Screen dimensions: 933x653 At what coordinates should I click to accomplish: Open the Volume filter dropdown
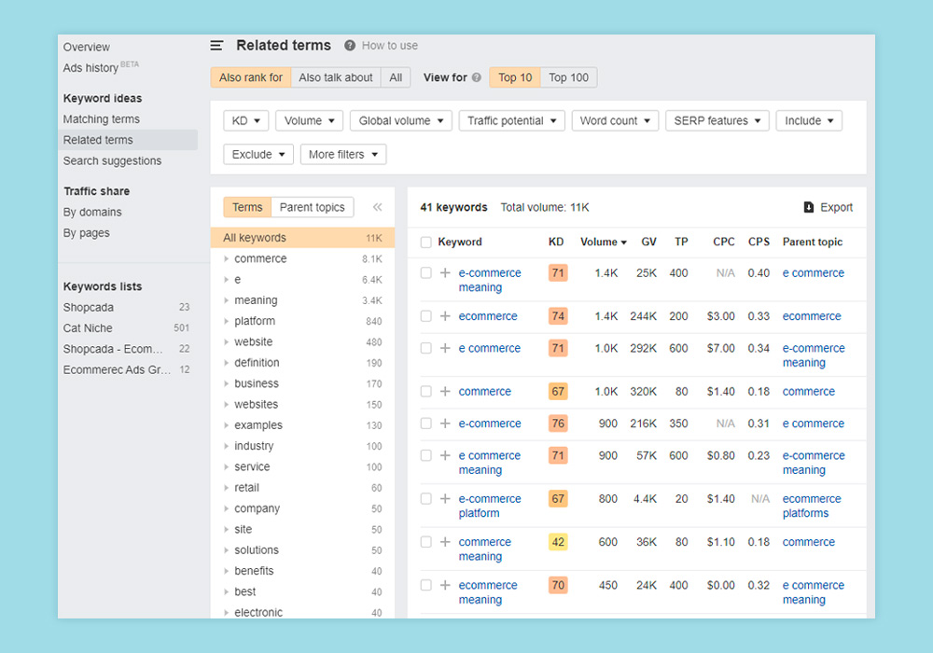click(309, 120)
